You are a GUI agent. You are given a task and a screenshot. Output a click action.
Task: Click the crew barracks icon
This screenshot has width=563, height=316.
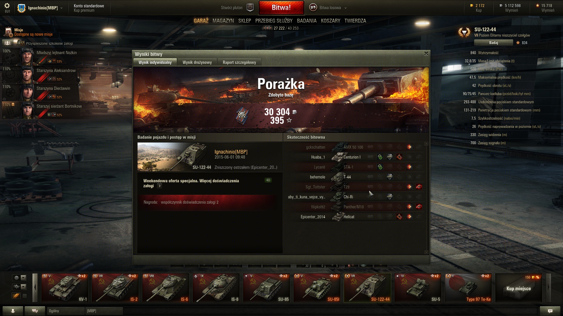point(8,43)
